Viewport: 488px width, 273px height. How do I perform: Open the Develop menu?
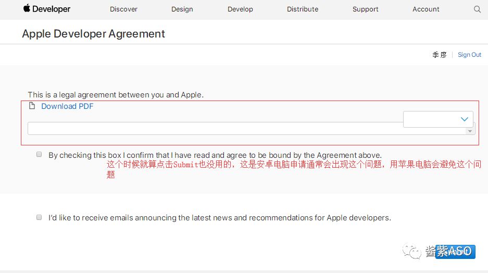coord(240,9)
